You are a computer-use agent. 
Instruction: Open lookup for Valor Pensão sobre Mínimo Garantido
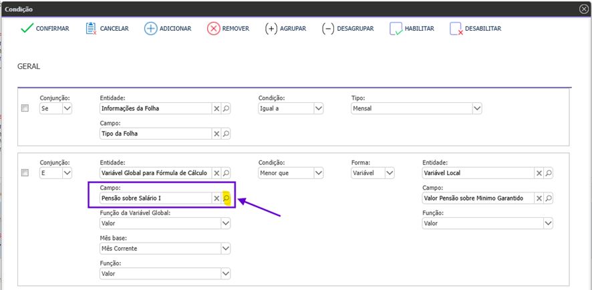click(x=549, y=198)
